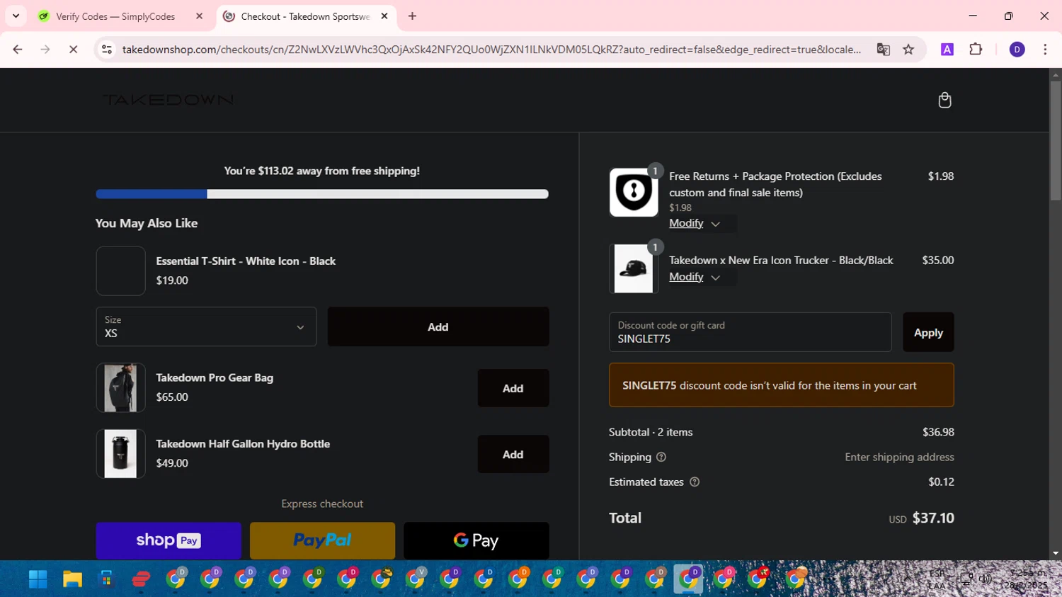Viewport: 1062px width, 597px height.
Task: Open the cart bag icon in header
Action: coord(944,100)
